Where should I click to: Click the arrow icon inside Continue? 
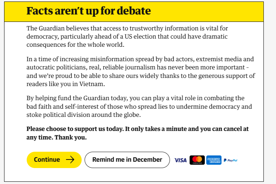[x=70, y=160]
